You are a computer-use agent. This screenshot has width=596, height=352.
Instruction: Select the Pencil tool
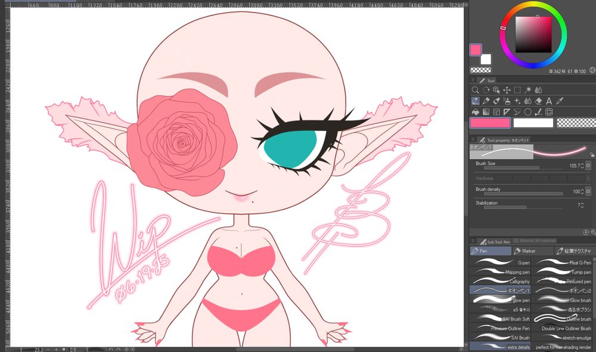[x=486, y=101]
